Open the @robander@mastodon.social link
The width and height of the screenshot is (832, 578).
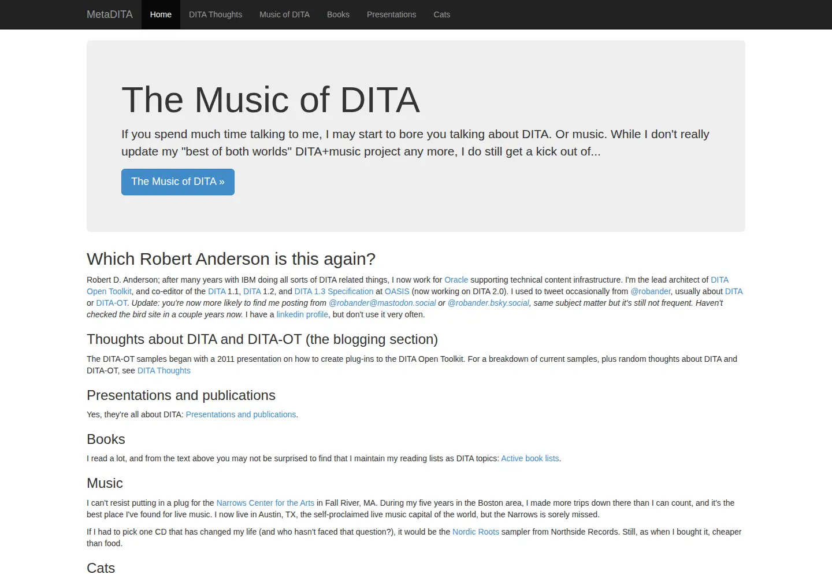click(x=382, y=303)
